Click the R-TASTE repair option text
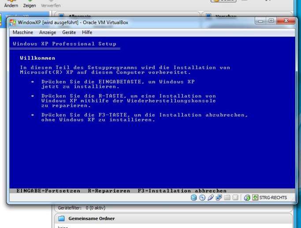 129,101
